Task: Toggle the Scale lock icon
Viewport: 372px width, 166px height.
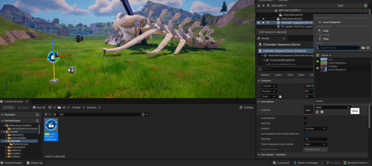Action: tap(280, 96)
